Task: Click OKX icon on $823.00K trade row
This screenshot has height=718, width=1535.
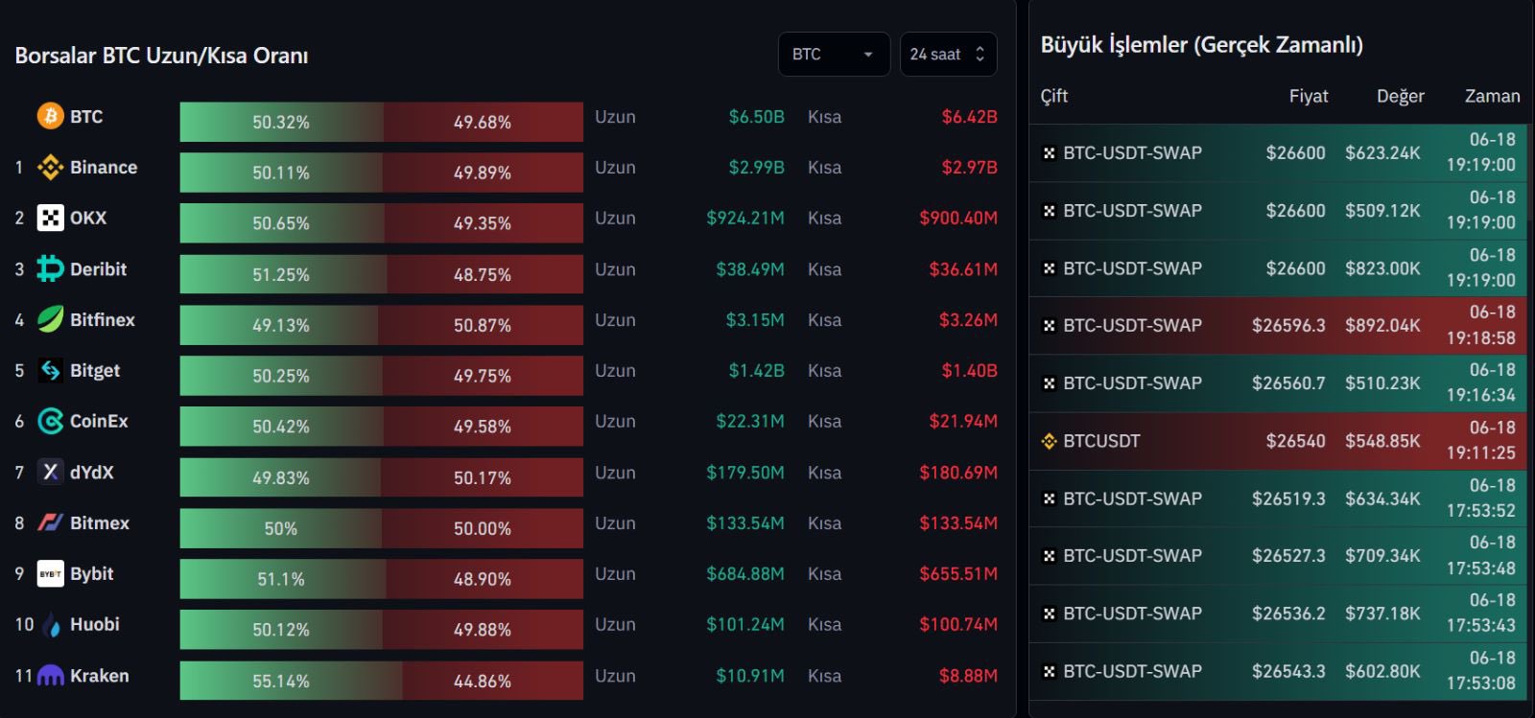Action: [1049, 267]
